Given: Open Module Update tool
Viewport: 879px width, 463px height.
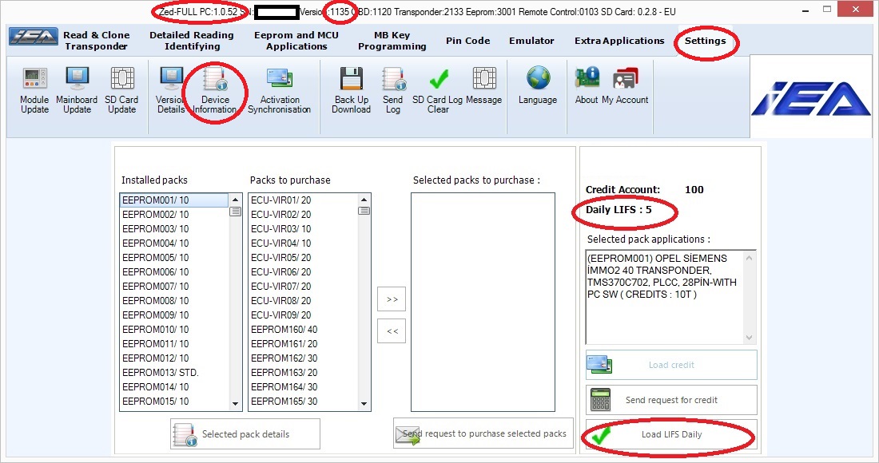Looking at the screenshot, I should pos(34,90).
